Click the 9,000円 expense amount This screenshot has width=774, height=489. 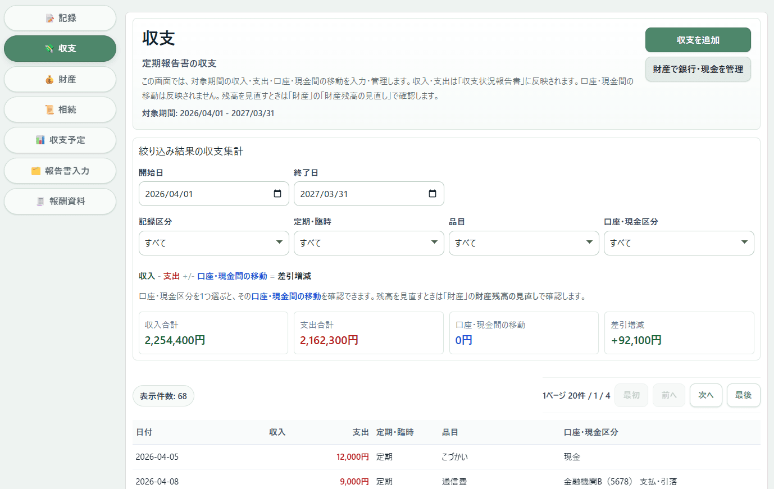point(354,482)
